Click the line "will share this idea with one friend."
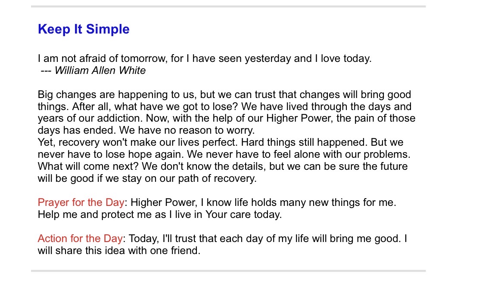The width and height of the screenshot is (504, 285). click(x=119, y=250)
